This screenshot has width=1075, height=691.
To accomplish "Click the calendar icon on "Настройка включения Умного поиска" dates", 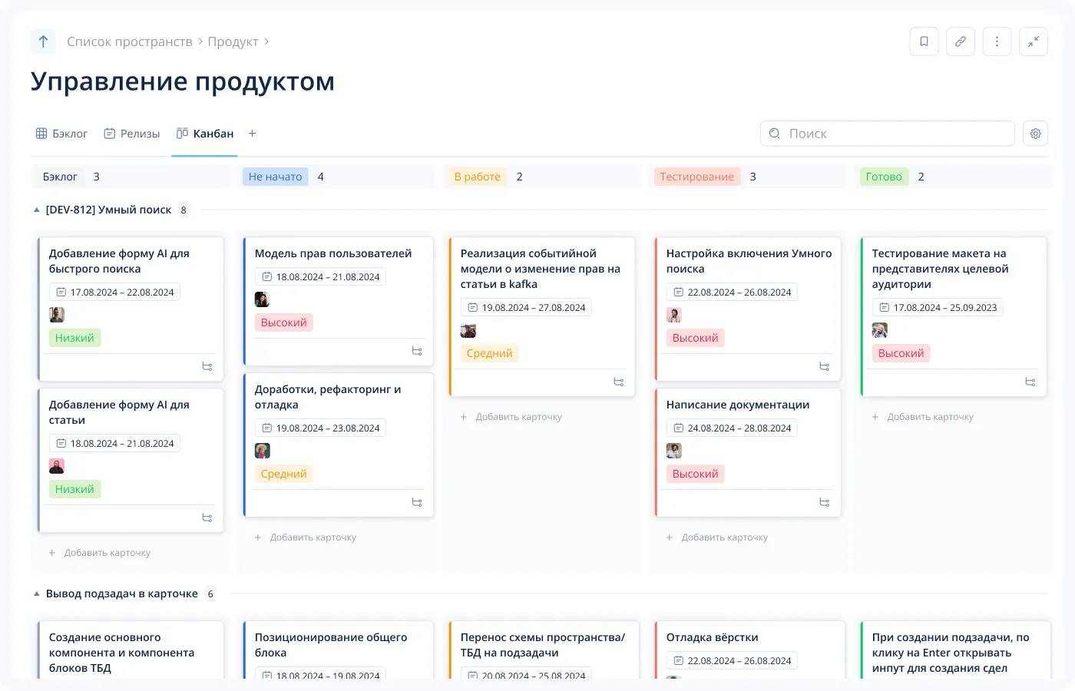I will pos(680,292).
